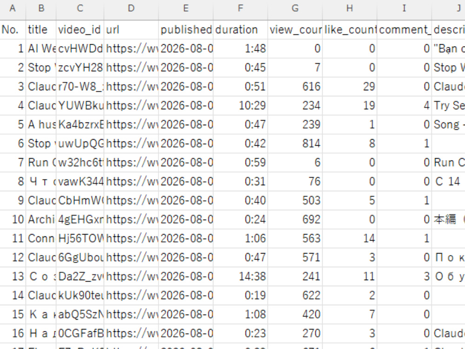
Task: Click the 'view_cour' header cell
Action: [295, 30]
